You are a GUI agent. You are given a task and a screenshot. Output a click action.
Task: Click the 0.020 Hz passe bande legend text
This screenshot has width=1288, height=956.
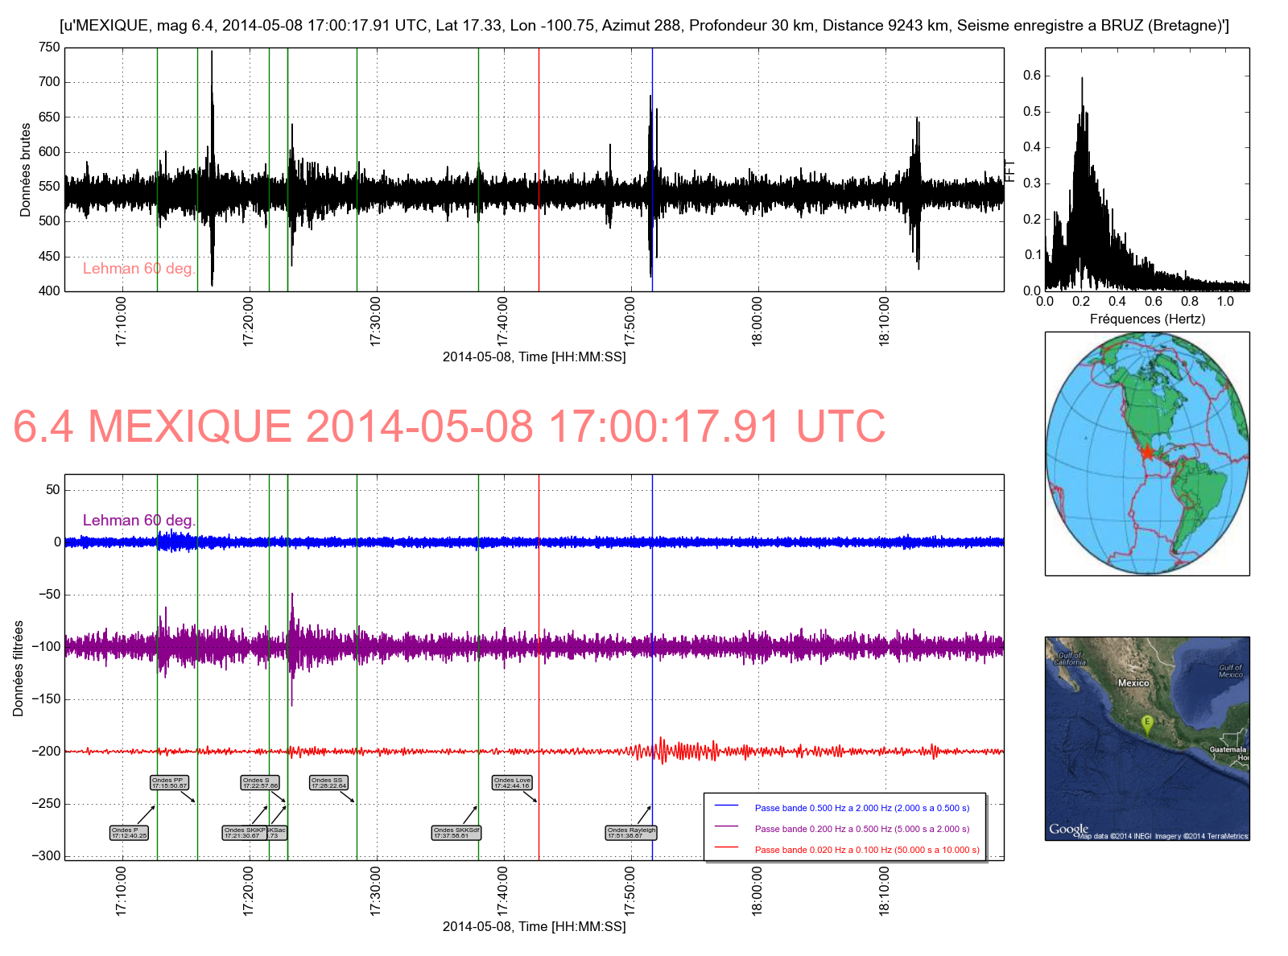pos(866,850)
